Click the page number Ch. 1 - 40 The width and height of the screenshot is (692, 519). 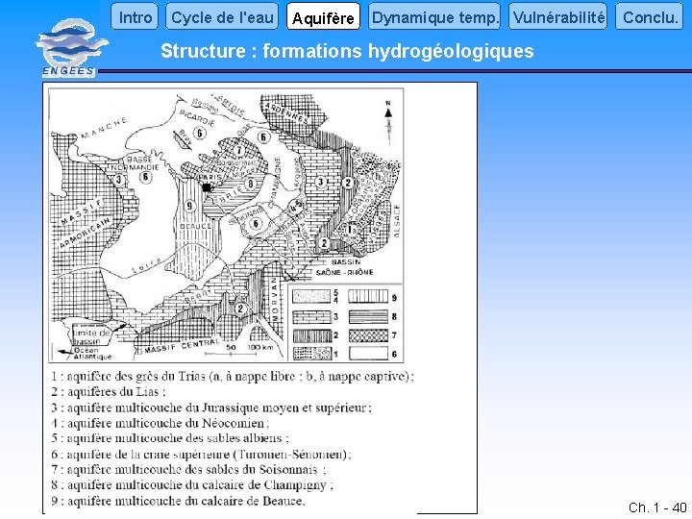(657, 507)
